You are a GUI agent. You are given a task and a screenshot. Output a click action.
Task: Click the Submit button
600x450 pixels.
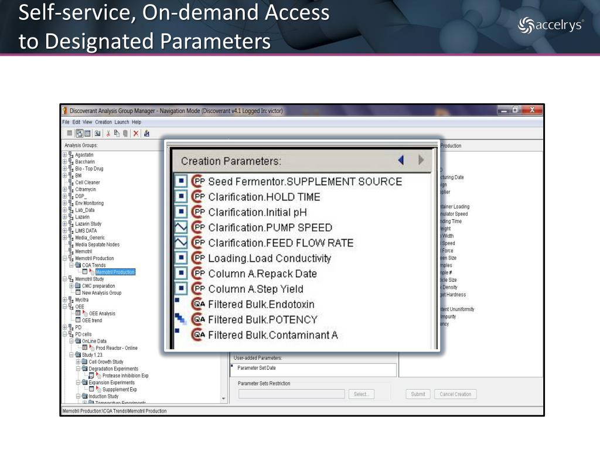(418, 394)
